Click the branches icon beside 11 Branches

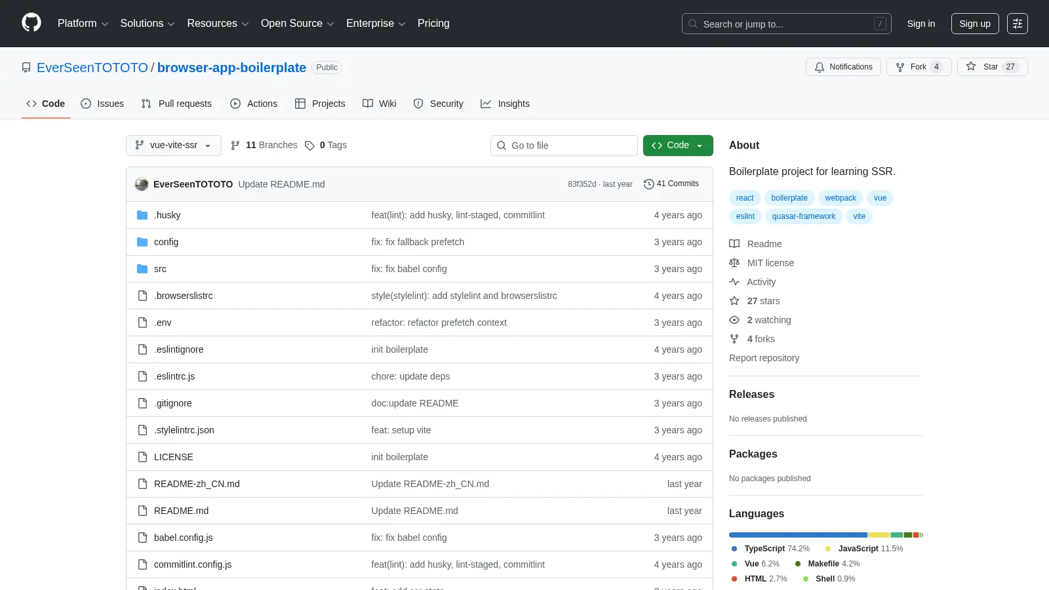tap(235, 146)
